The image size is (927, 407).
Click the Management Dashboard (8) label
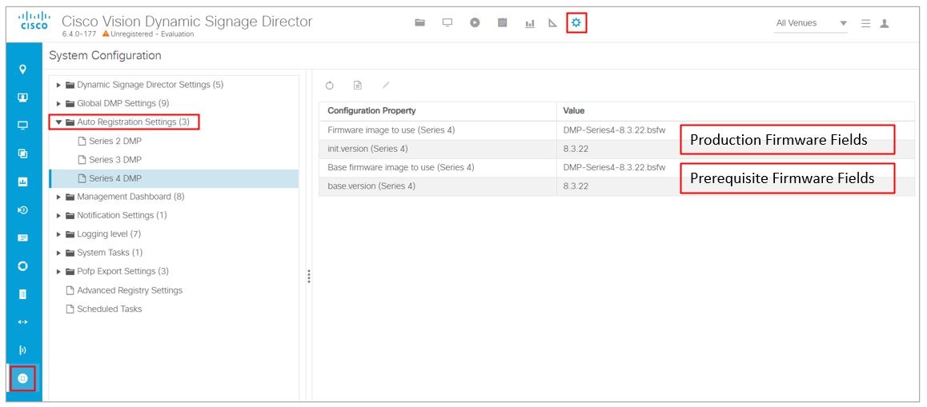coord(130,197)
